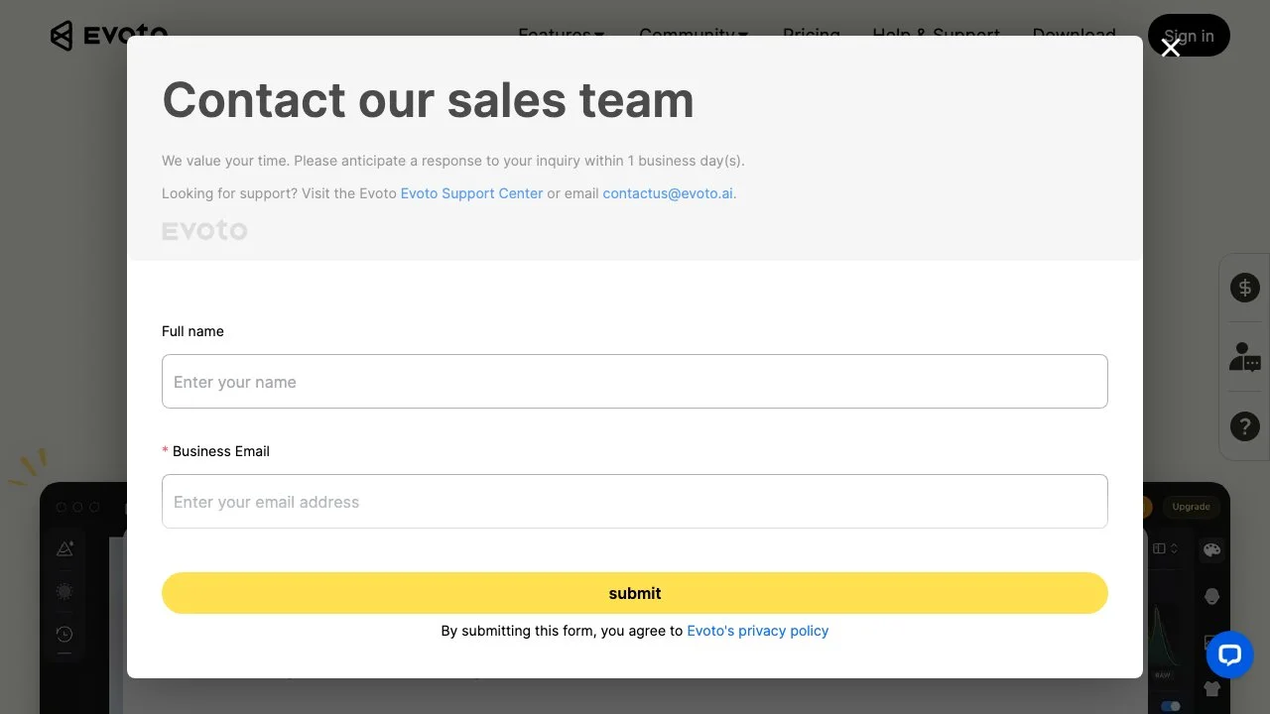
Task: Open the contact representative sidebar icon
Action: tap(1244, 357)
